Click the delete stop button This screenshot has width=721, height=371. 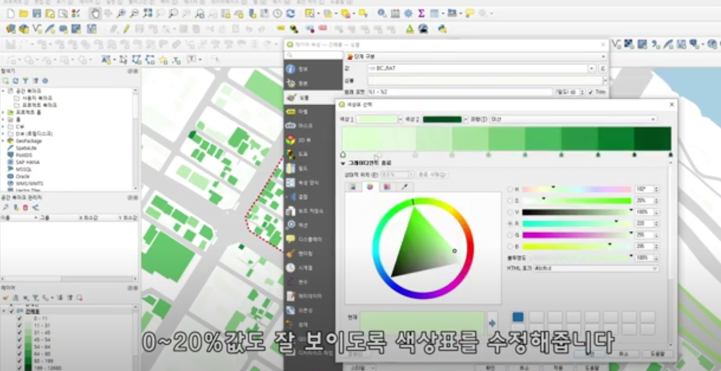(432, 174)
